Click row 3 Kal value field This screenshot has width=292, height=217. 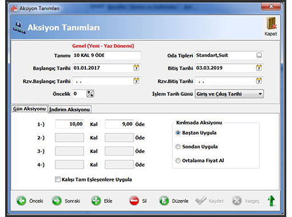69,151
